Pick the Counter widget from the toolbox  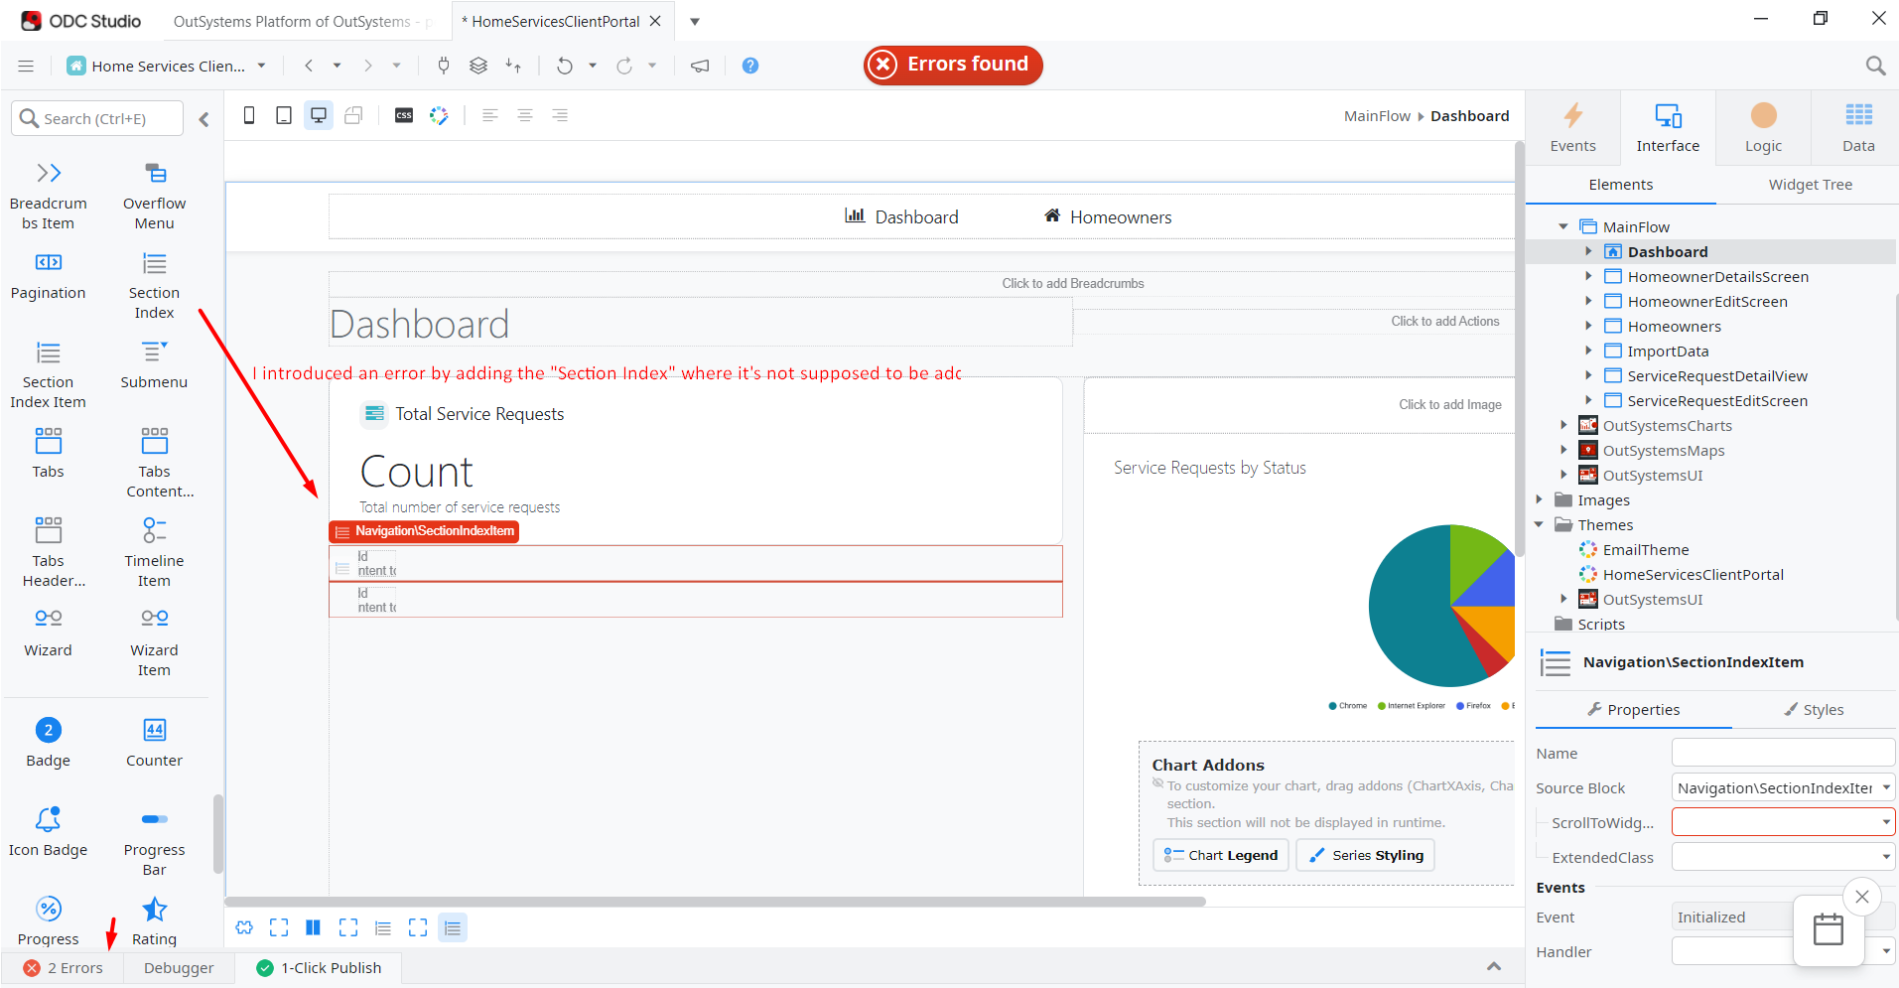154,742
